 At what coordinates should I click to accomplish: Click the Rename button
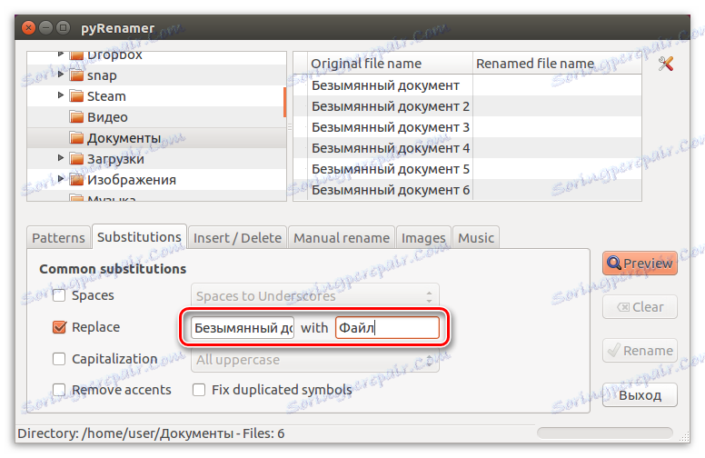pos(640,351)
